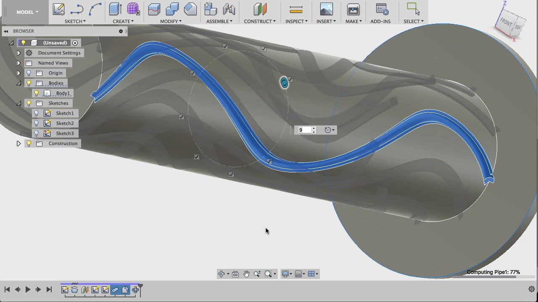Click the Viewports layout icon

click(x=311, y=274)
